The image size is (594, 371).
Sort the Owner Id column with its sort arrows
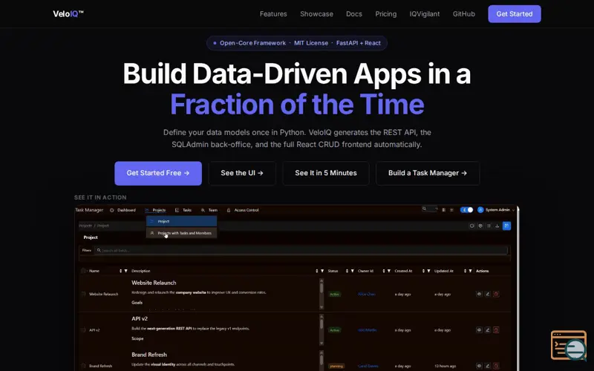383,271
